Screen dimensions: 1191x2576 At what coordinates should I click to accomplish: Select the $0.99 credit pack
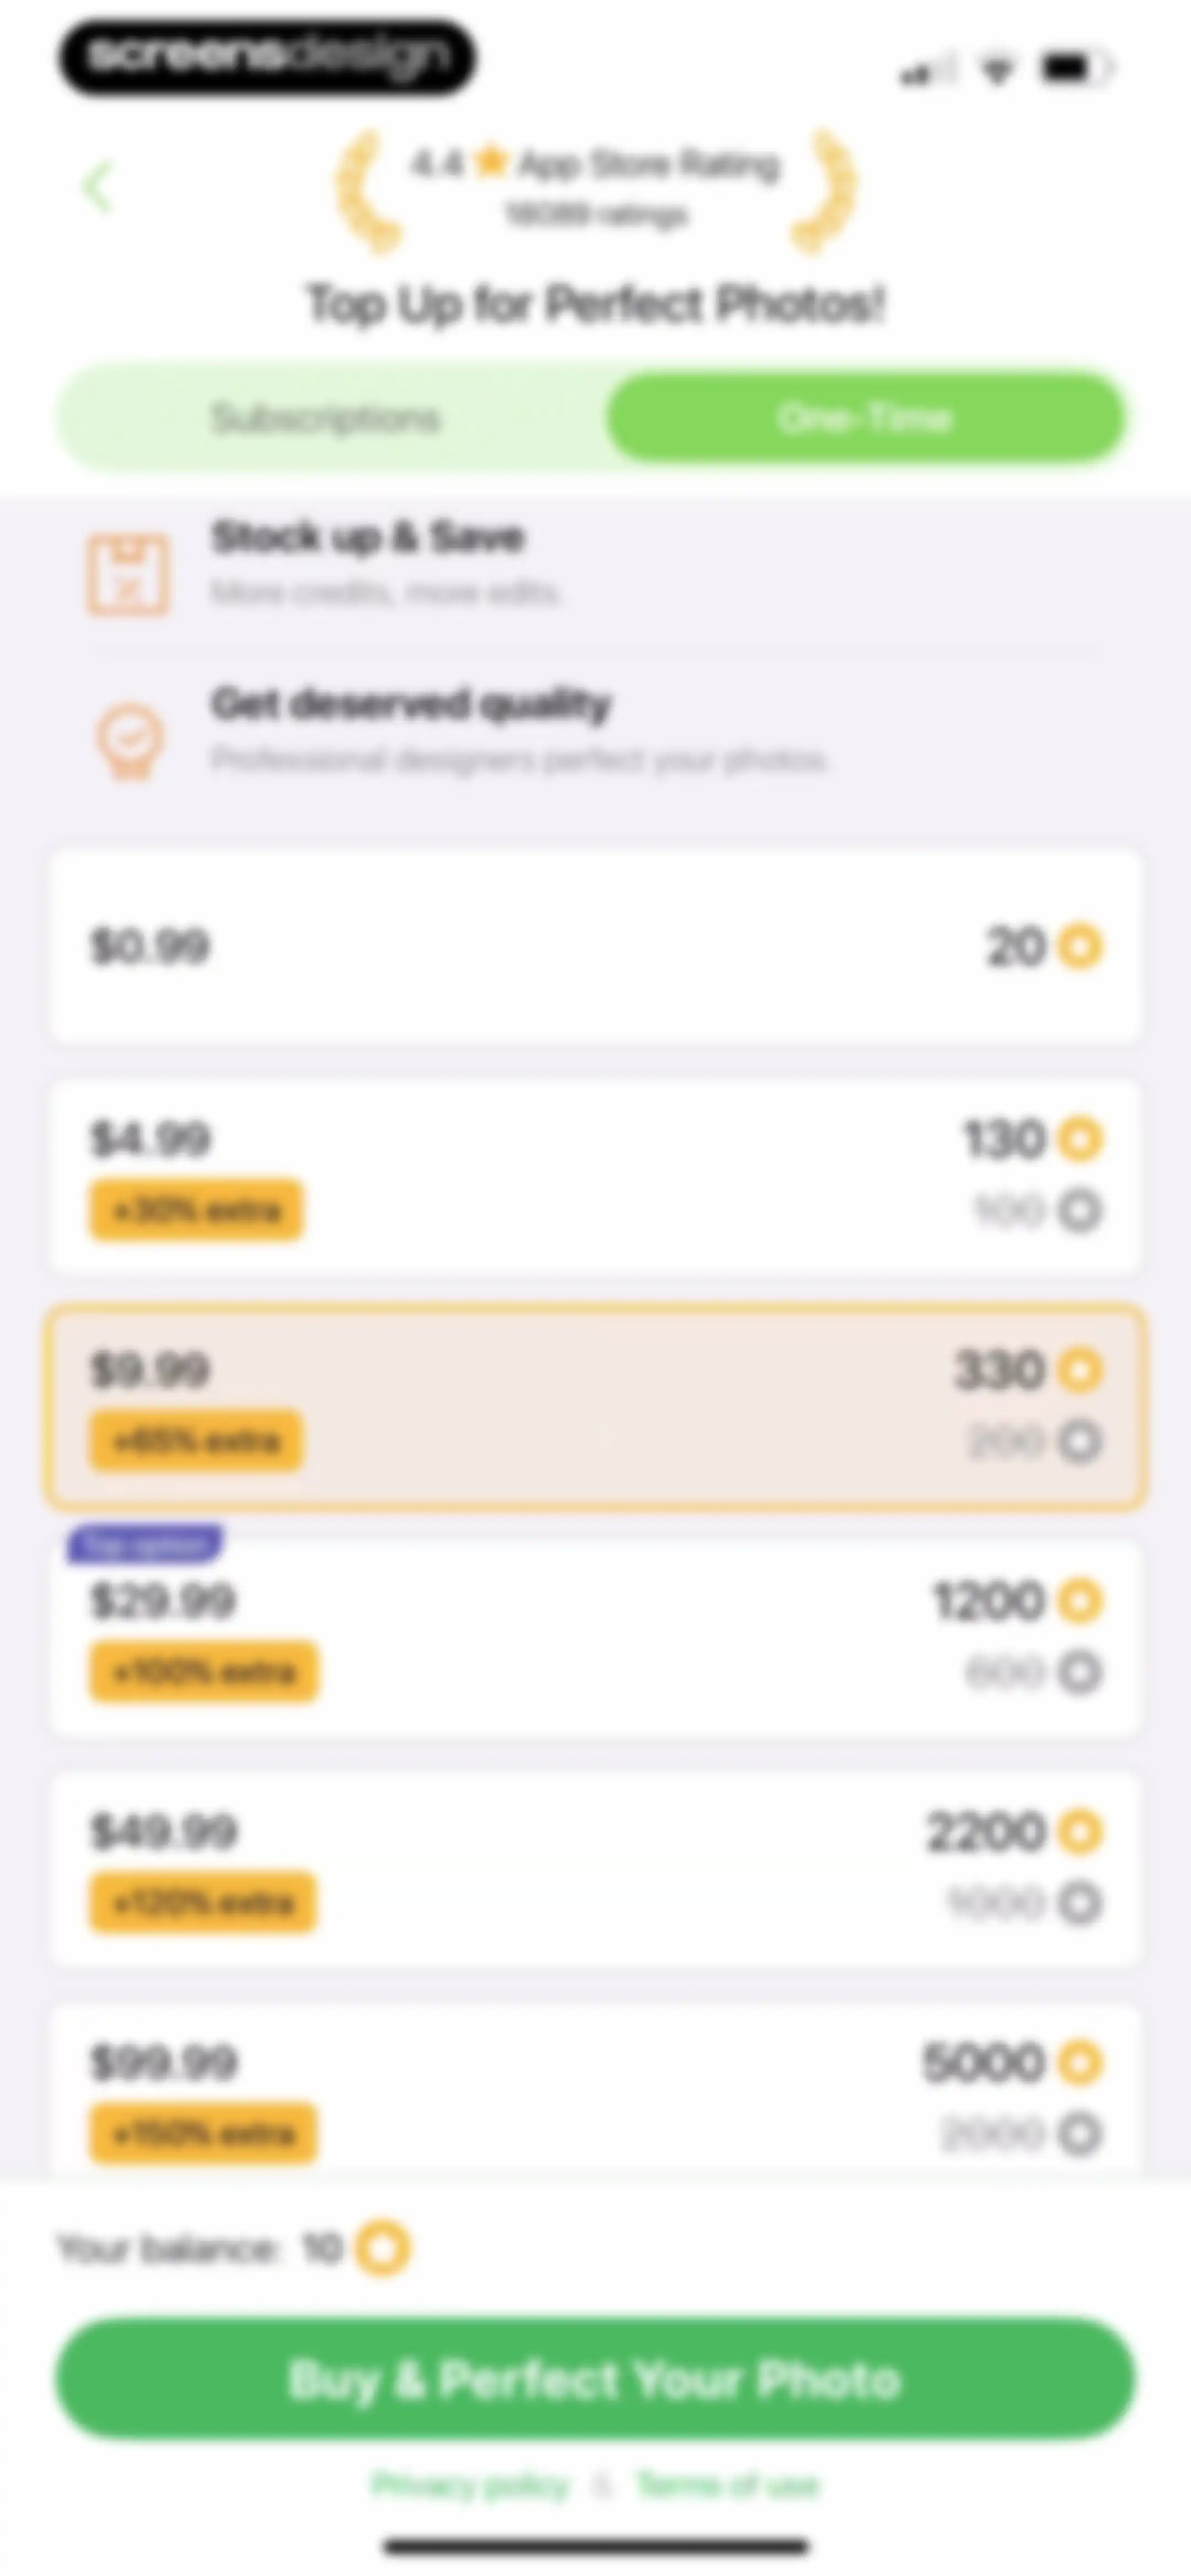(596, 946)
